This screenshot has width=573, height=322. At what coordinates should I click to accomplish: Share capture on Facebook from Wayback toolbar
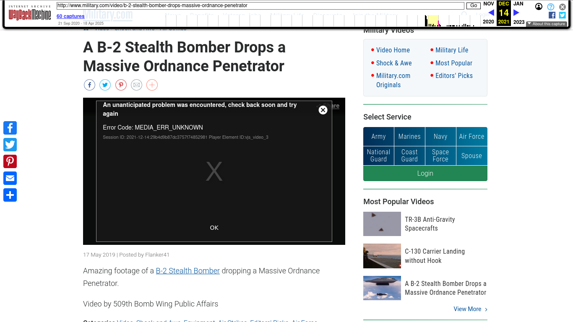(x=552, y=15)
